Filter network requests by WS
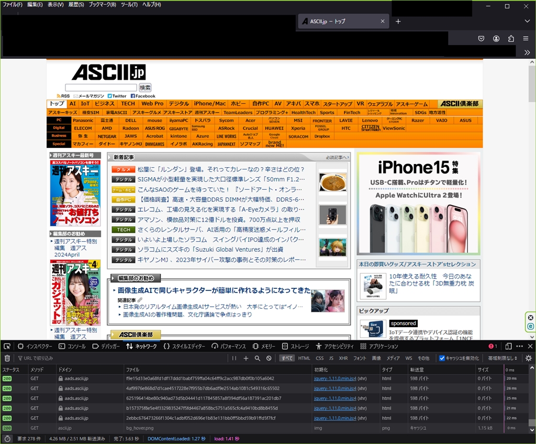This screenshot has height=444, width=536. (x=409, y=358)
